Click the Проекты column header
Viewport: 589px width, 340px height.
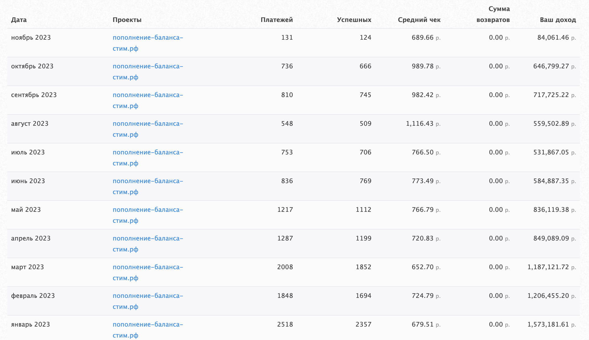click(127, 20)
